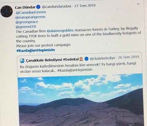Click the Can Dündar display name
Viewport: 147px width, 126px height.
pyautogui.click(x=25, y=7)
